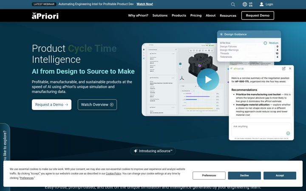Open the side tab 'like to explore?'

tap(5, 157)
